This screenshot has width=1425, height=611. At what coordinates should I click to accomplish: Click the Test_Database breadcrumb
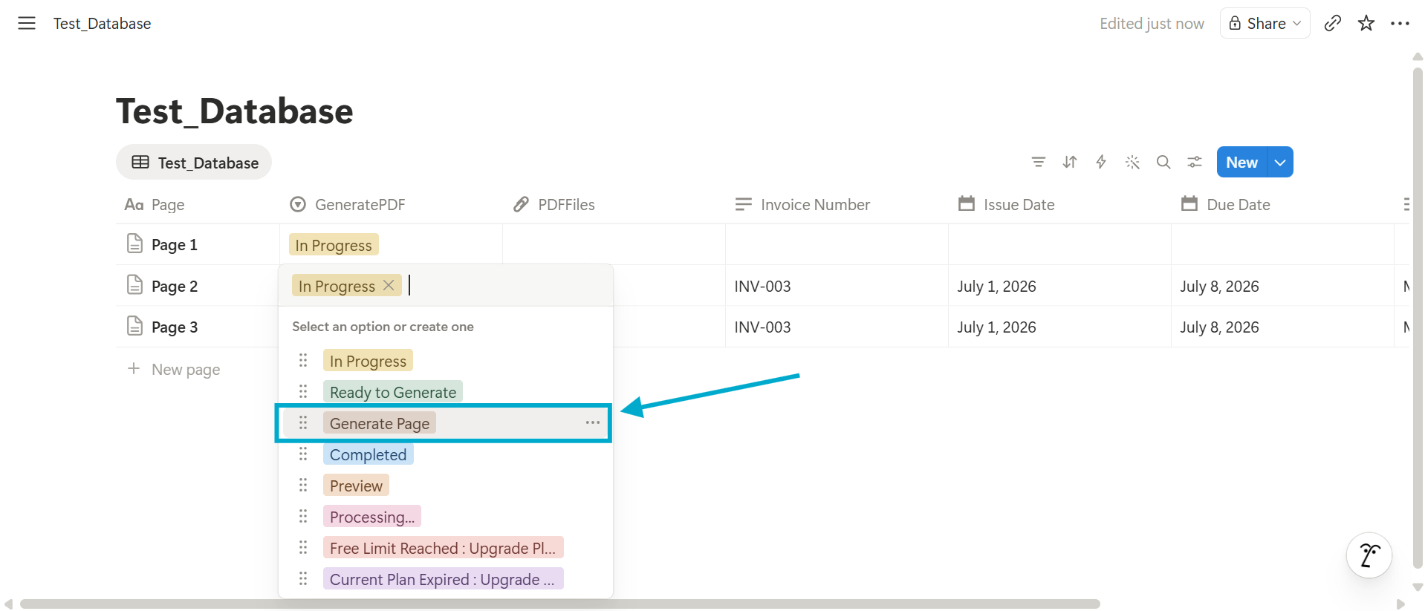coord(102,23)
